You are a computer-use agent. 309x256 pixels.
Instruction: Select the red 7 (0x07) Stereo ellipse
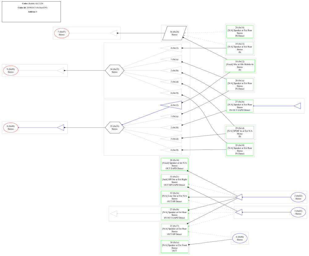pos(61,33)
